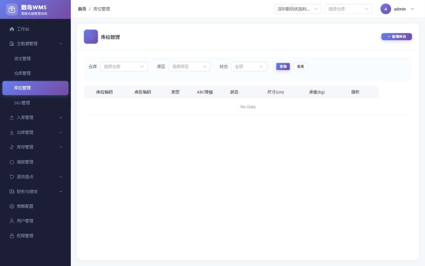Viewport: 425px width, 266px height.
Task: Click the gear icon beside 策略配置
Action: [12, 206]
